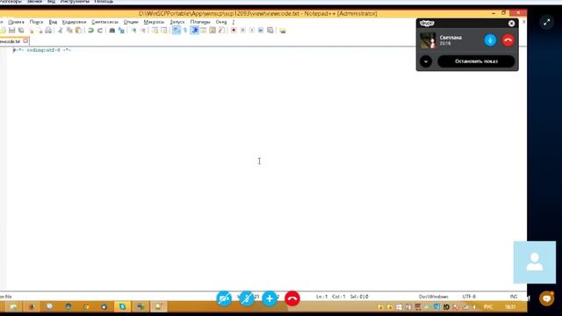This screenshot has width=562, height=316.
Task: Close the viewcode.txt tab via red X
Action: coord(25,41)
